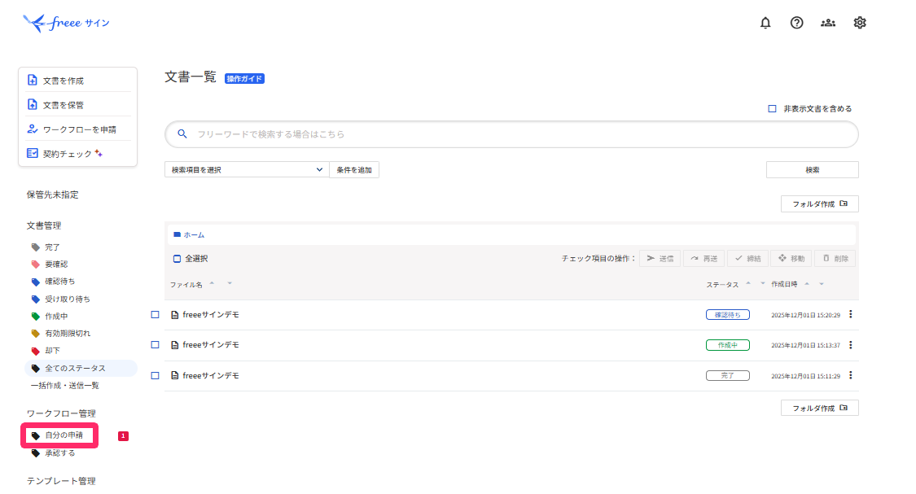The image size is (916, 494).
Task: Open テンプレート管理 section
Action: [61, 481]
